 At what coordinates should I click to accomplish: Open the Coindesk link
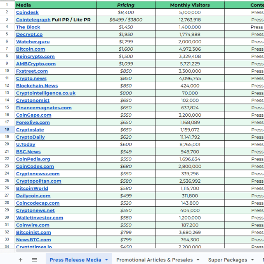(27, 12)
